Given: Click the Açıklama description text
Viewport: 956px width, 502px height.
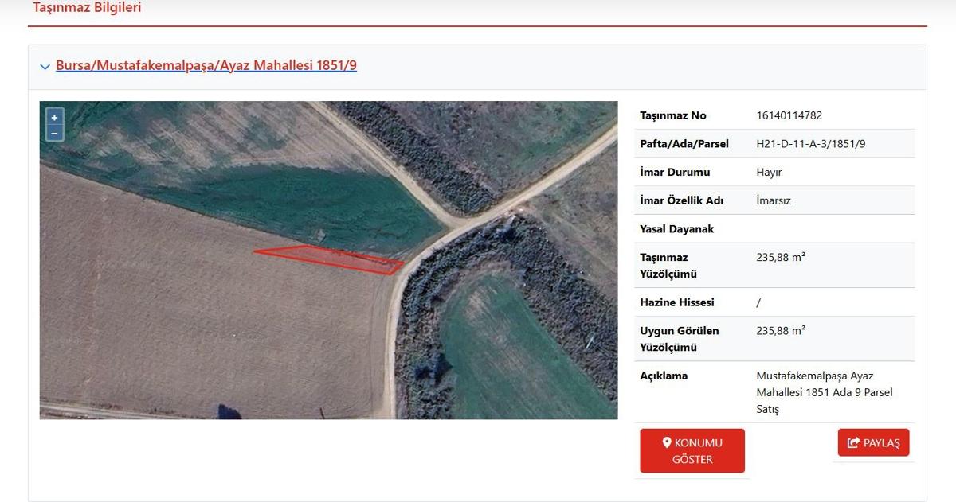Looking at the screenshot, I should (824, 392).
